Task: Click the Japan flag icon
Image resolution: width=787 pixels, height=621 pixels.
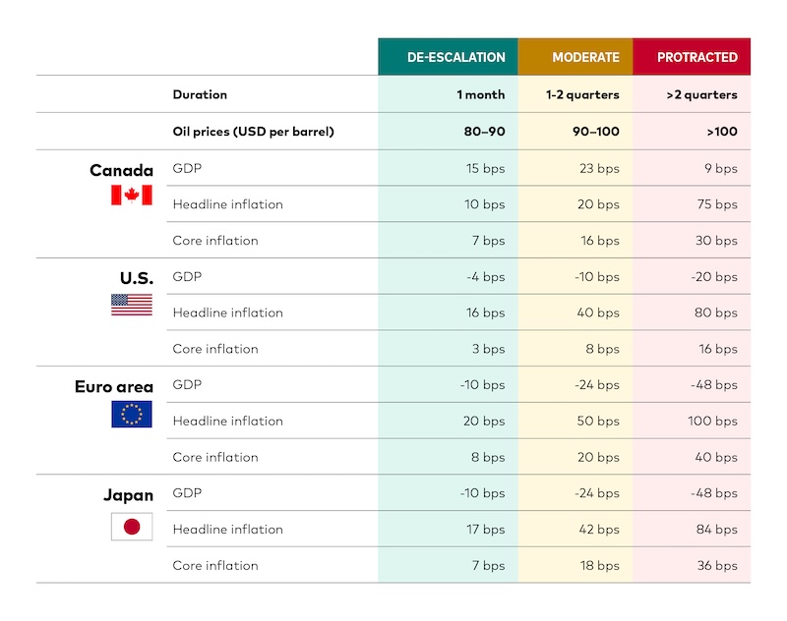Action: [x=131, y=527]
